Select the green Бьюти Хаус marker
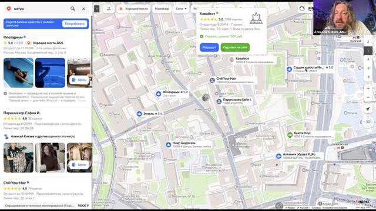Image resolution: width=376 pixels, height=211 pixels. pos(290,135)
